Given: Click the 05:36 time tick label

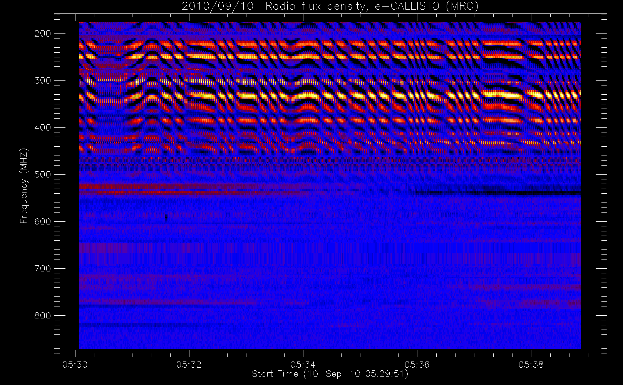Looking at the screenshot, I should (417, 365).
